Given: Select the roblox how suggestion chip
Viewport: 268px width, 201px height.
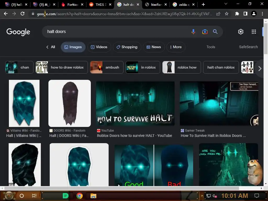Looking at the screenshot, I should (x=182, y=67).
